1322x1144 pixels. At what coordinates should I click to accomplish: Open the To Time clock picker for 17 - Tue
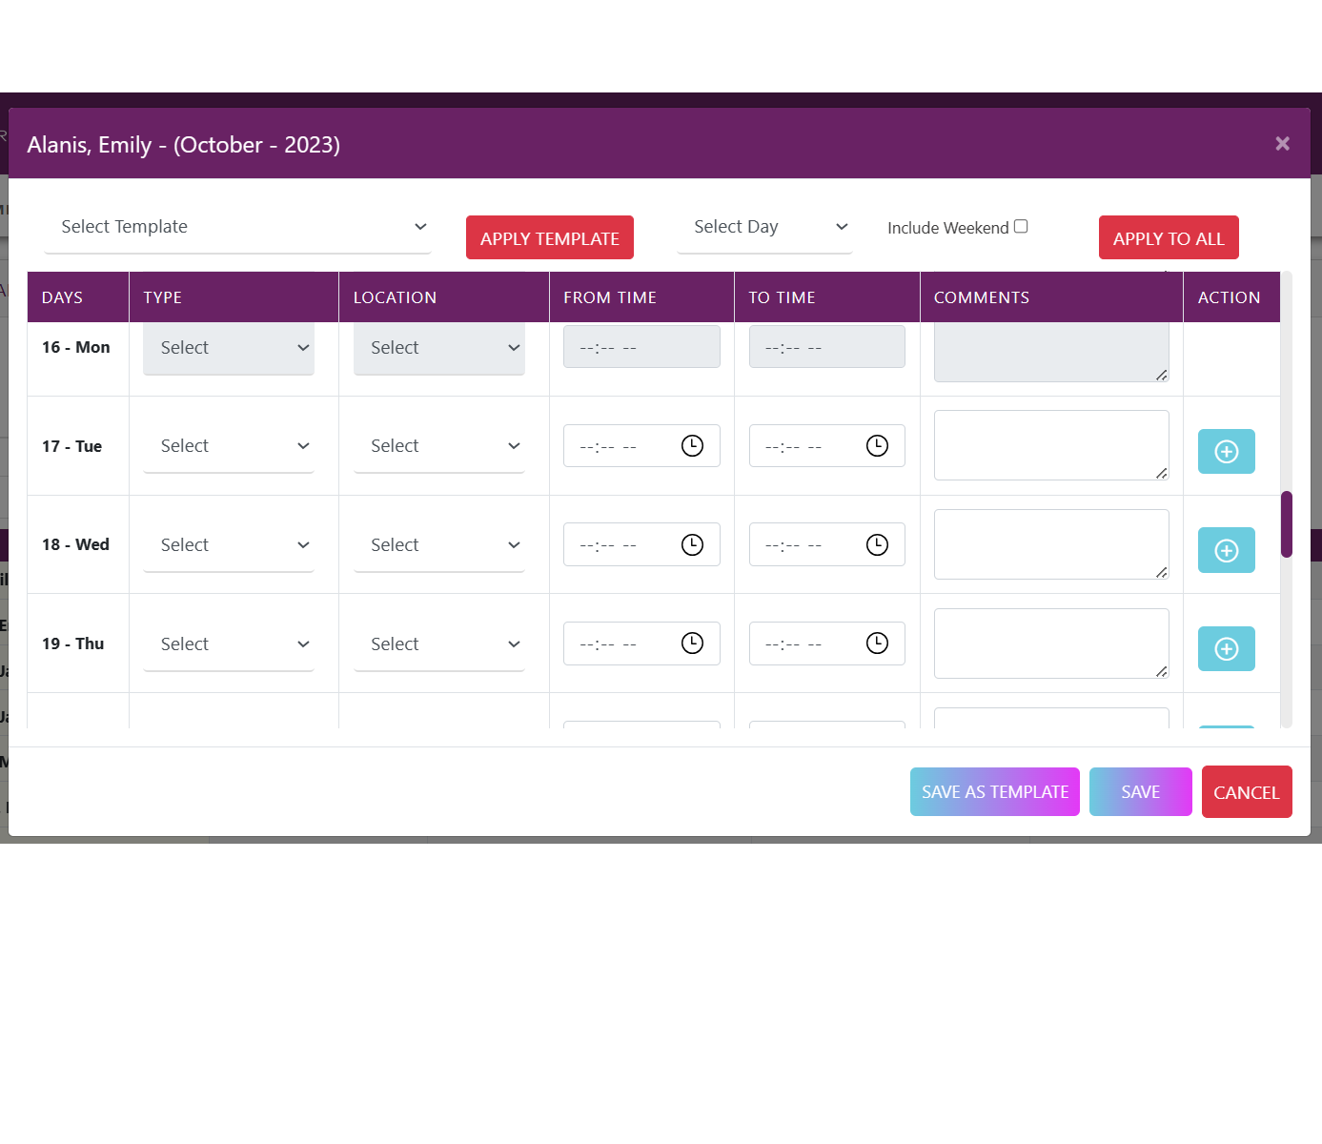click(x=877, y=446)
